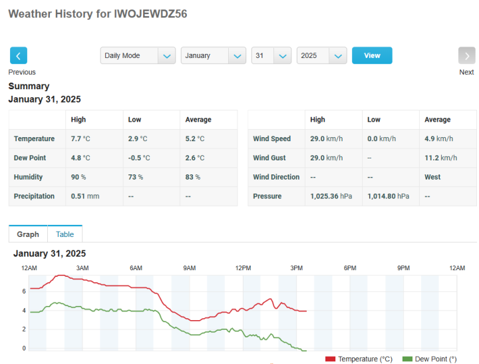Open the day dropdown showing 31
Viewport: 479px width, 364px height.
pos(271,56)
